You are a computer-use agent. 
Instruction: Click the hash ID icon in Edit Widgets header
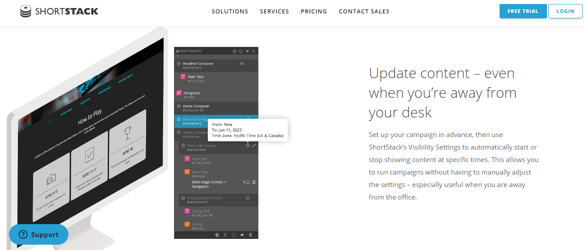(x=247, y=51)
